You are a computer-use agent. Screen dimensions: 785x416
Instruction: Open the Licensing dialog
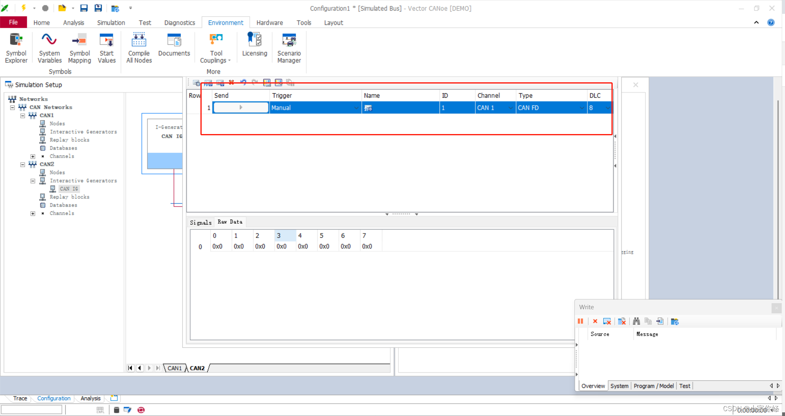(255, 45)
